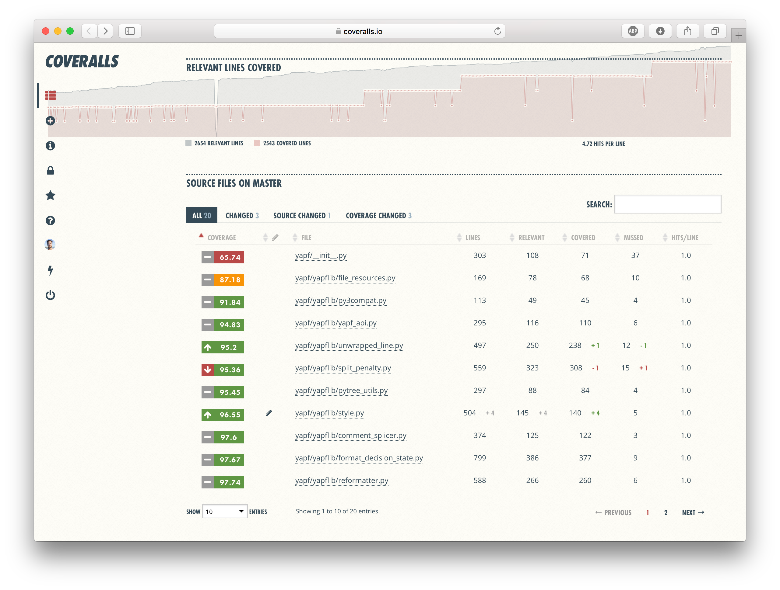Click the Safari share button

(x=688, y=31)
